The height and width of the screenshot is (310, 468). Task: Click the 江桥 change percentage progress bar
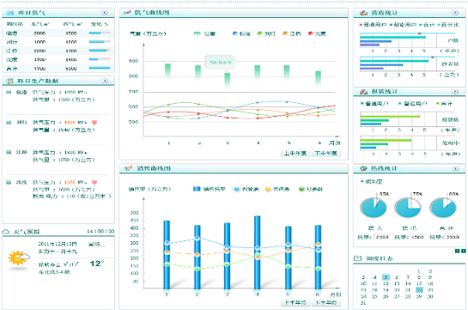tap(100, 51)
